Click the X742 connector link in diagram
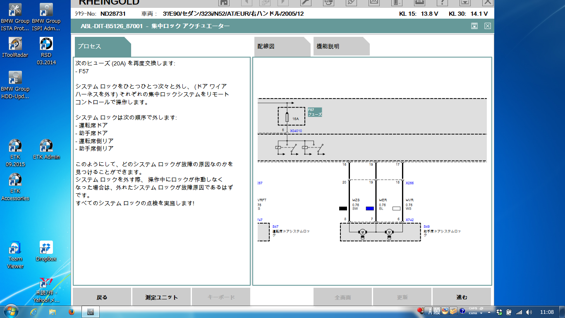 (409, 220)
